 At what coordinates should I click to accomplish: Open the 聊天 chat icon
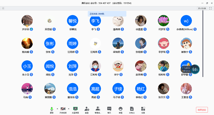[x=109, y=110]
